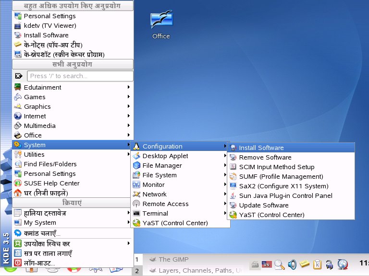Expand the My System submenu arrow

tap(128, 222)
